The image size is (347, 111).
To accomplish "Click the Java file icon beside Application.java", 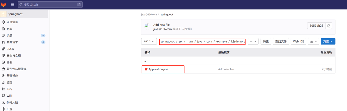I will pos(146,69).
